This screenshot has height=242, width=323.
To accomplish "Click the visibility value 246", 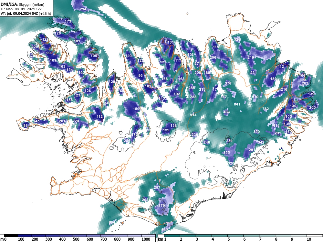I will click(x=207, y=142).
